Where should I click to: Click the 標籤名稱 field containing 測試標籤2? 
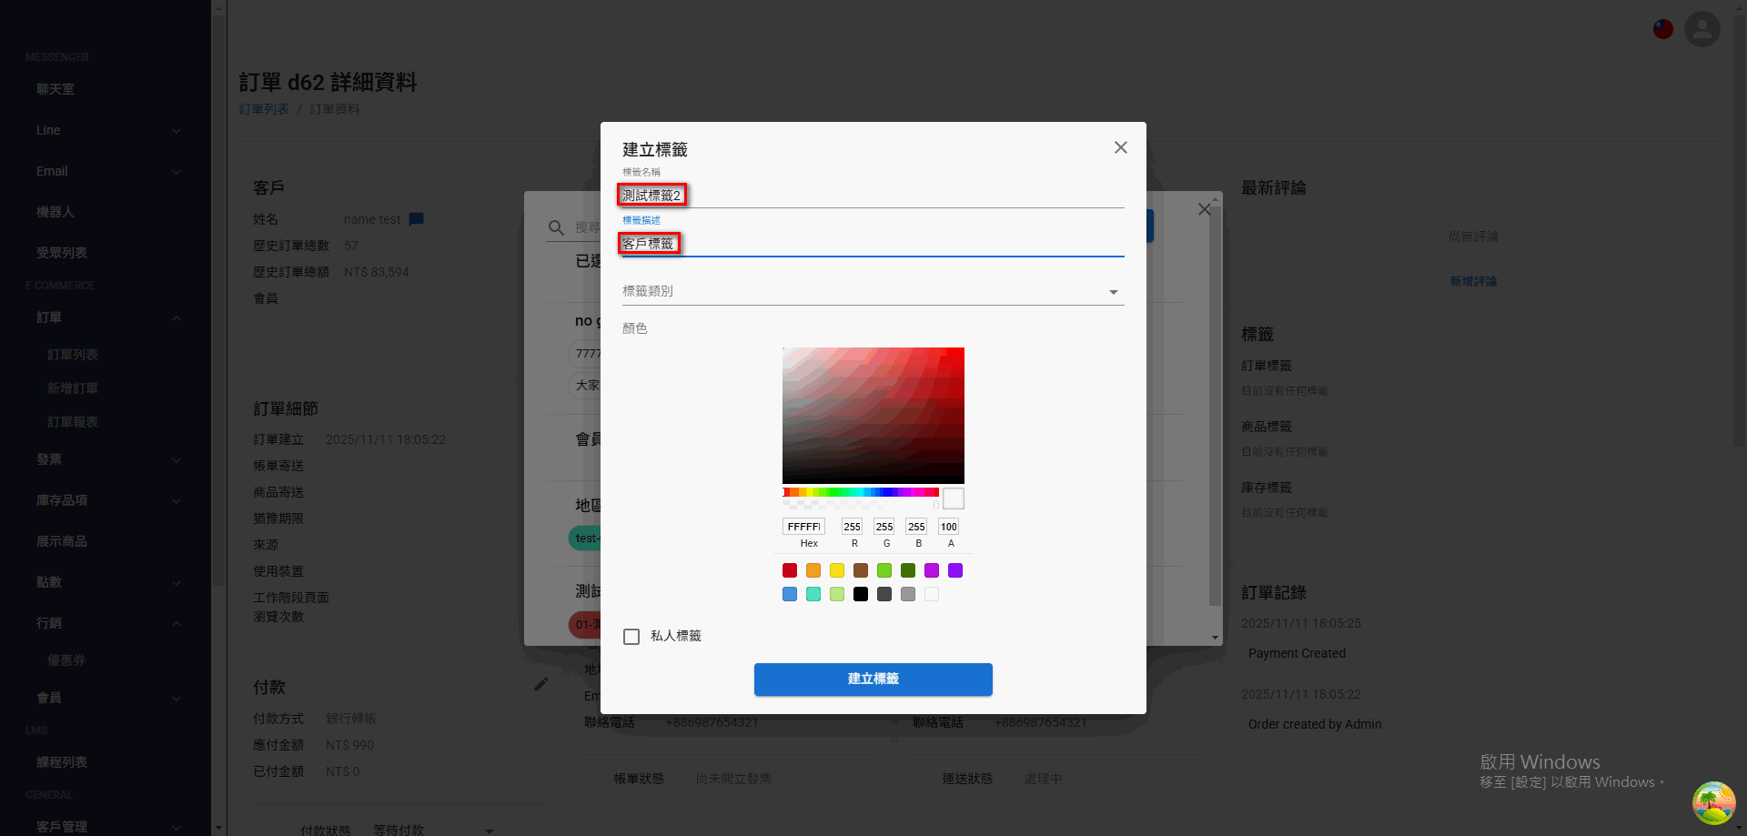click(873, 196)
